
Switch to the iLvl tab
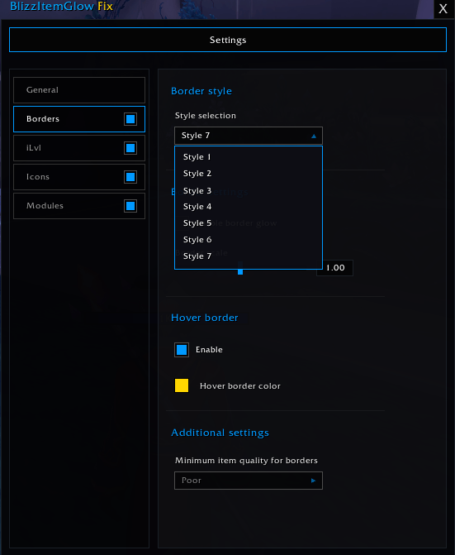[x=79, y=148]
